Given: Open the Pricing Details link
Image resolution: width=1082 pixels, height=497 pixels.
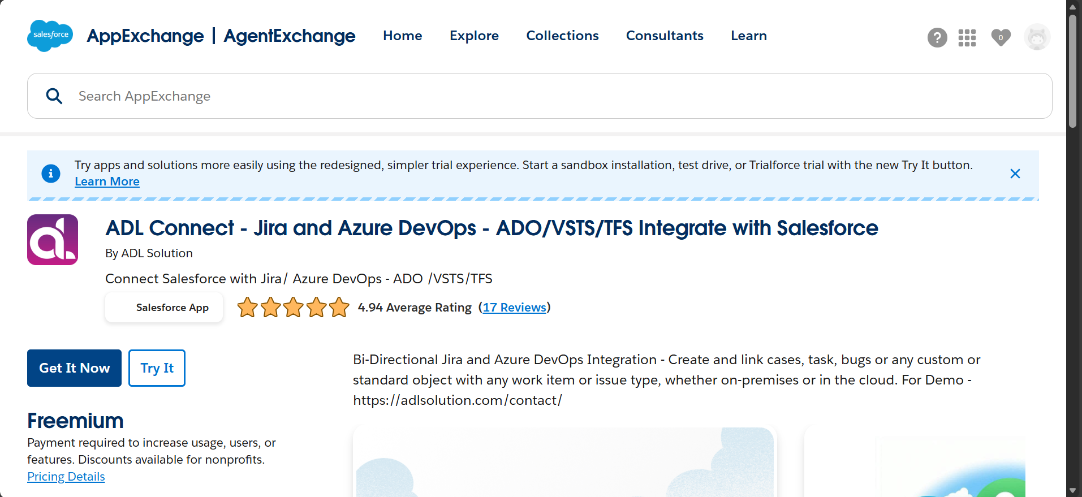Looking at the screenshot, I should coord(66,477).
